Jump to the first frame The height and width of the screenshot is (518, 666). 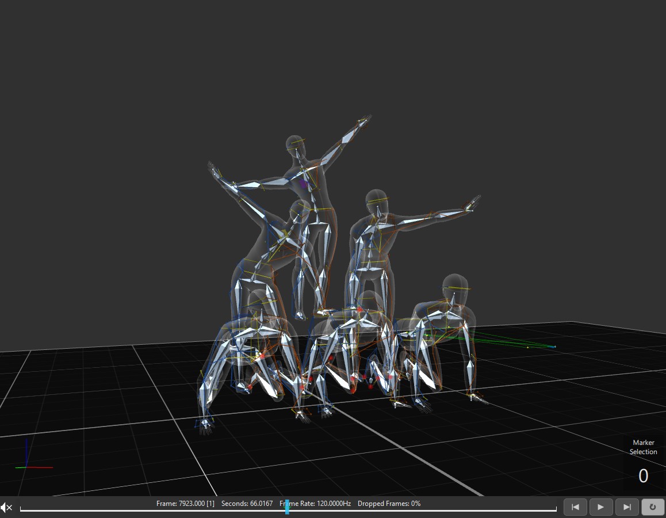(x=575, y=507)
